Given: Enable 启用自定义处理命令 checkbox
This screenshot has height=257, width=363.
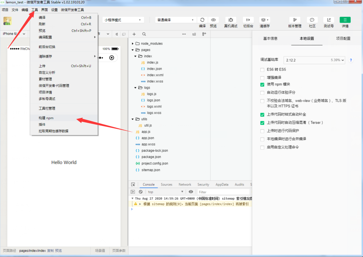Looking at the screenshot, I should coord(262,147).
